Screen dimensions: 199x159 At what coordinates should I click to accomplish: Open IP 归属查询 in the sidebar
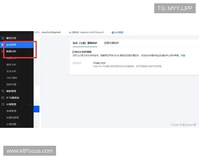pos(13,98)
